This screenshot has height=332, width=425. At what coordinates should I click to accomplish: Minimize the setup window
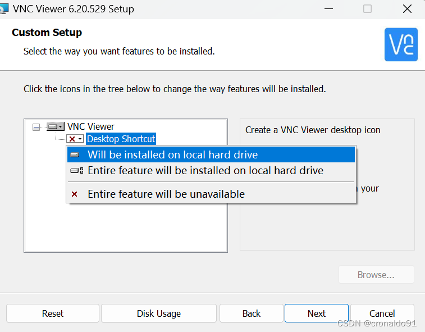point(328,9)
